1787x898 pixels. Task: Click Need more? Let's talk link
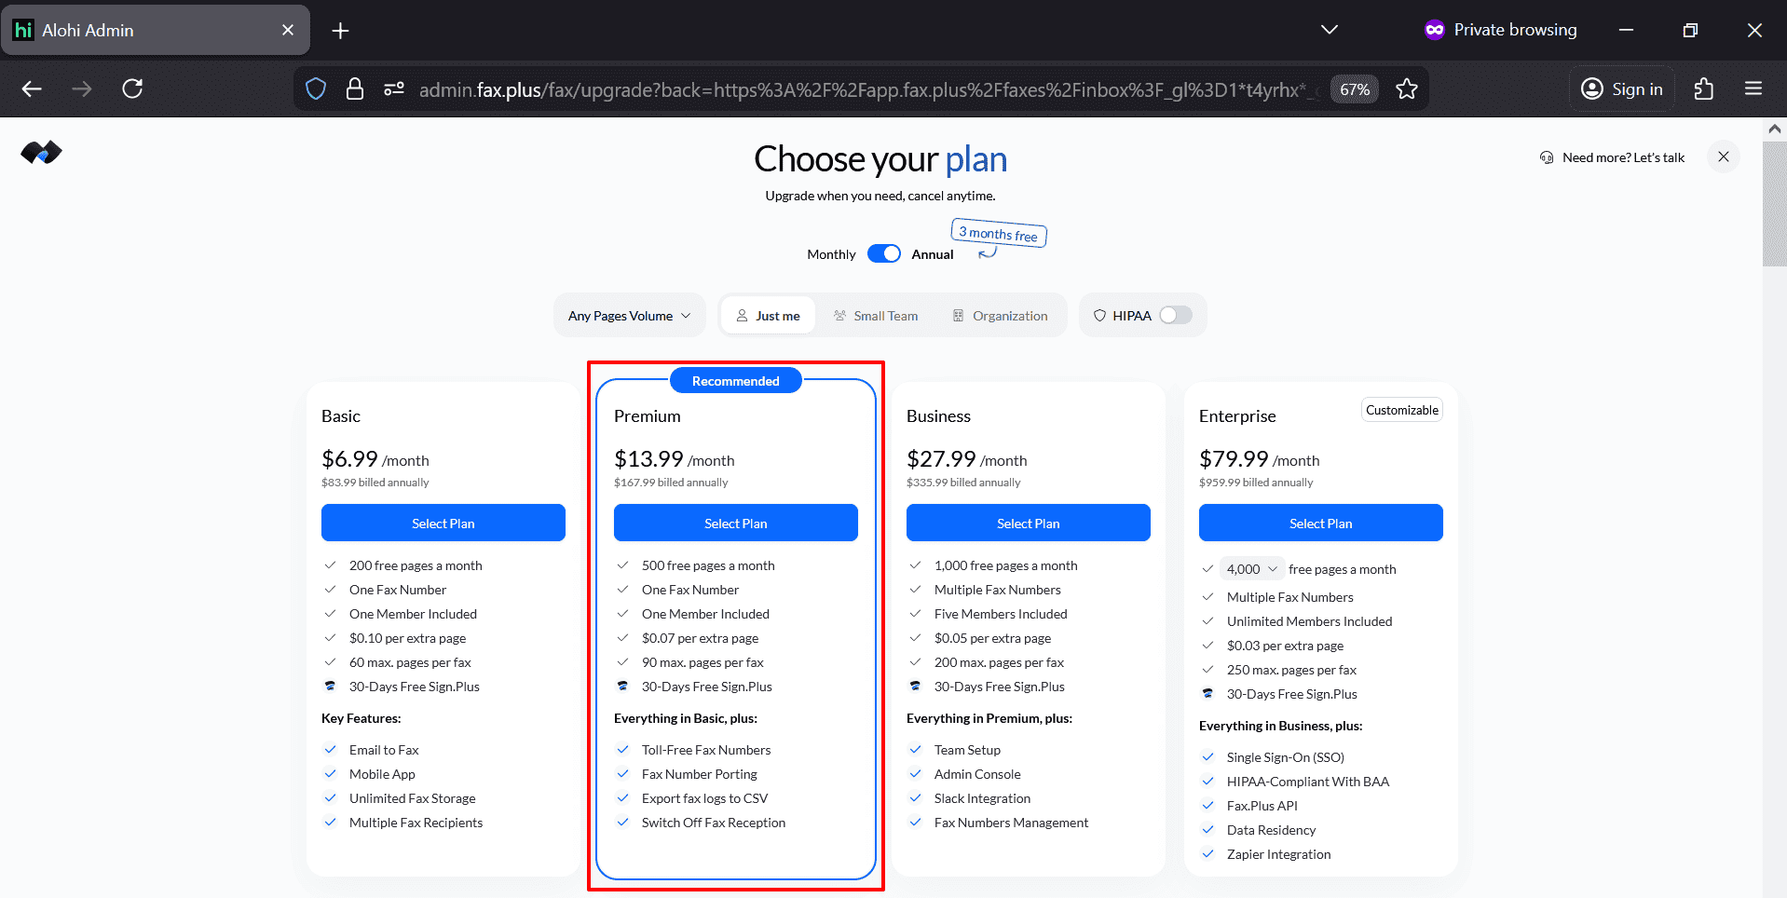pos(1622,157)
